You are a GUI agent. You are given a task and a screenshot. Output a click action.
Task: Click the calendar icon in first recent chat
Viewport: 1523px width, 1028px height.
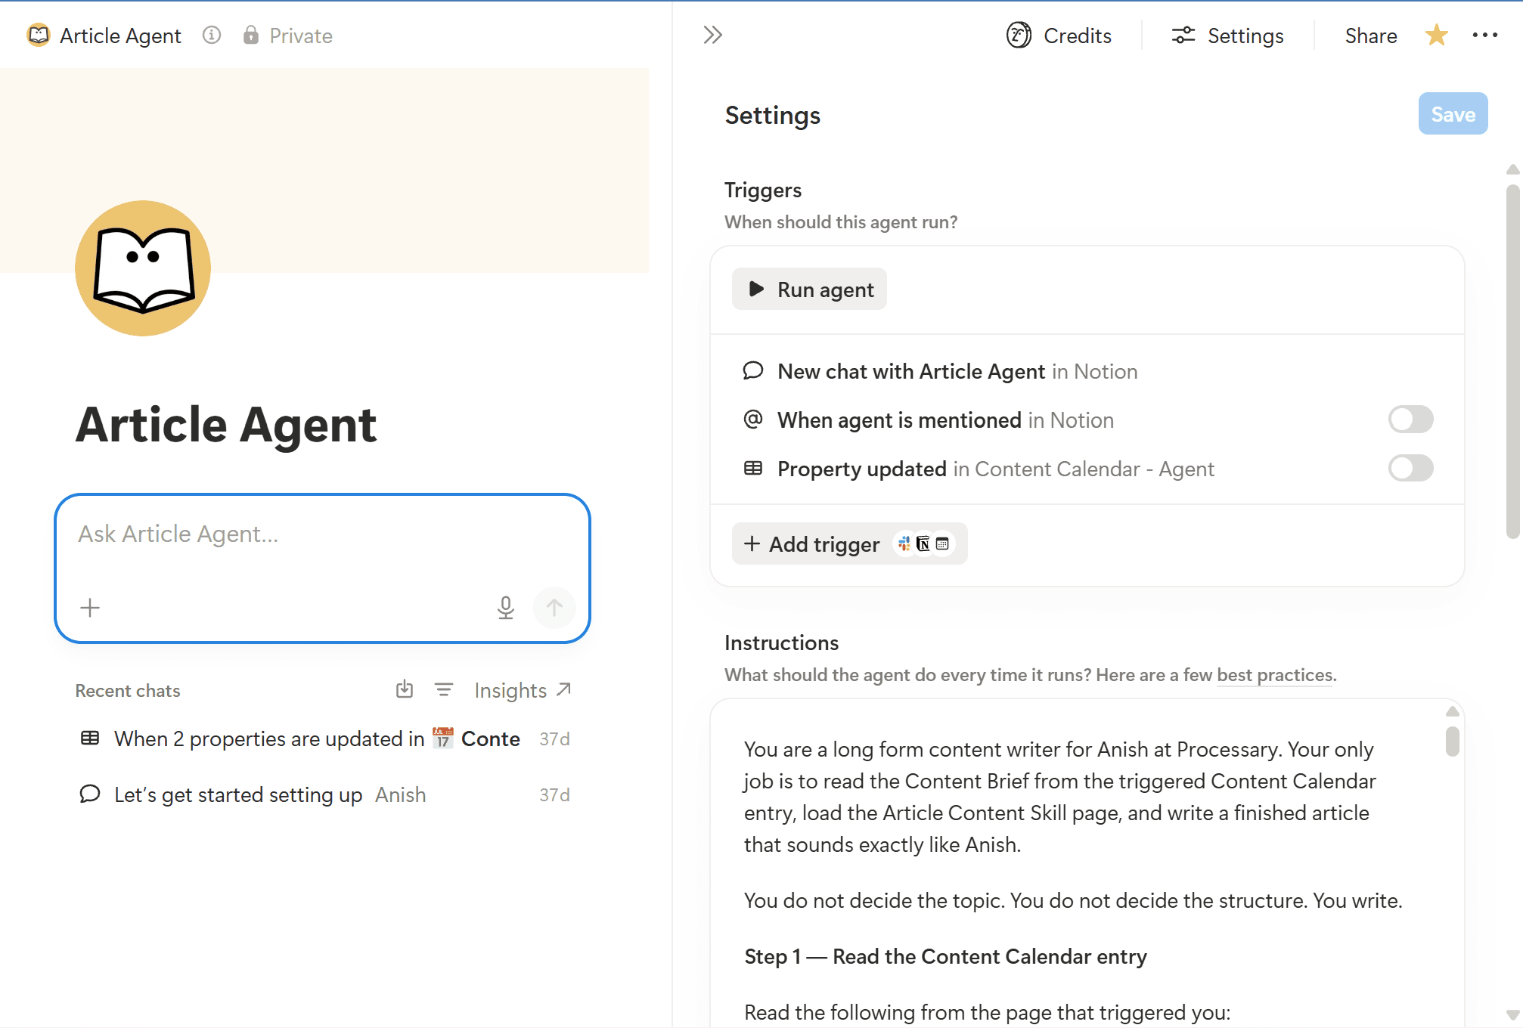coord(443,738)
